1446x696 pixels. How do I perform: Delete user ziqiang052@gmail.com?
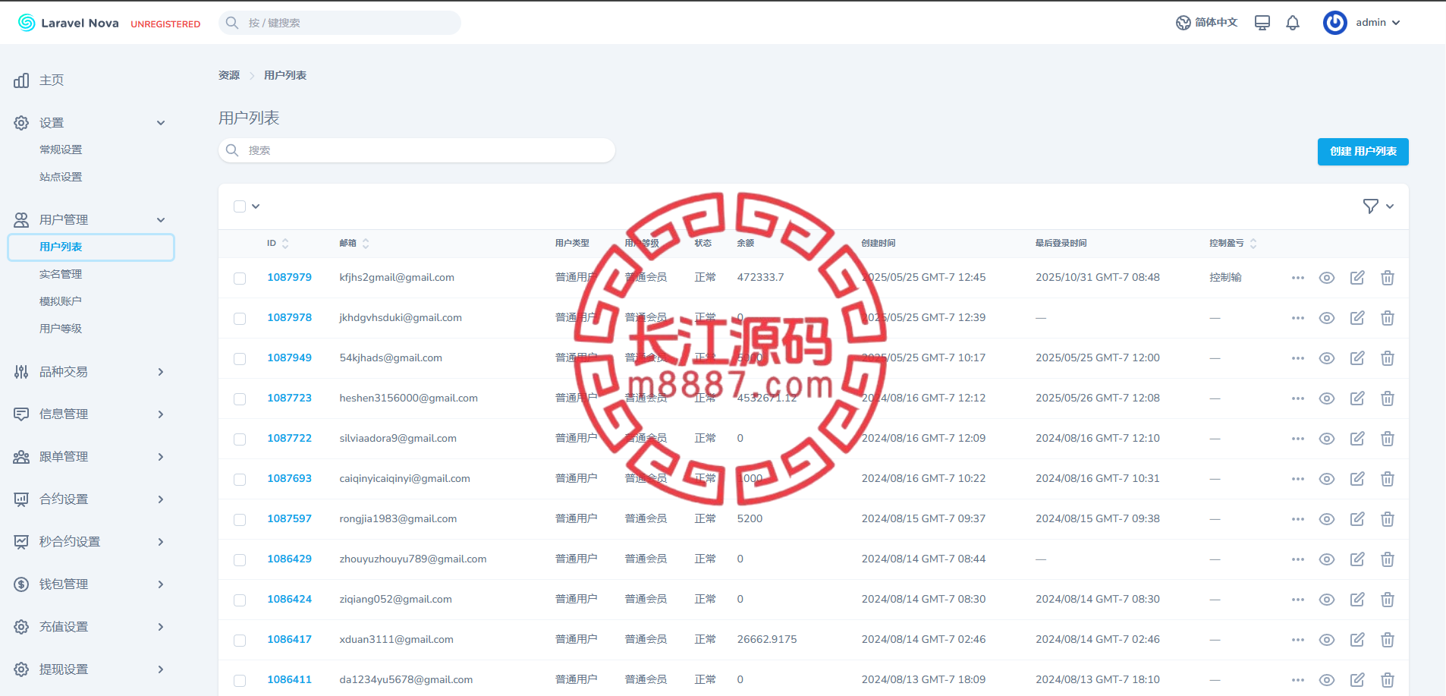[x=1388, y=600]
